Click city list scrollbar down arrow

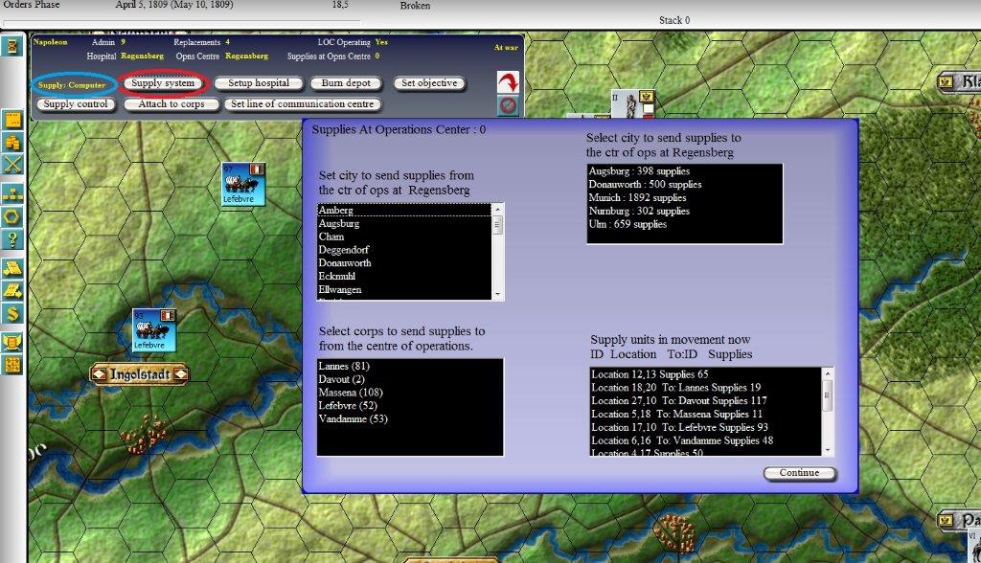pos(498,294)
